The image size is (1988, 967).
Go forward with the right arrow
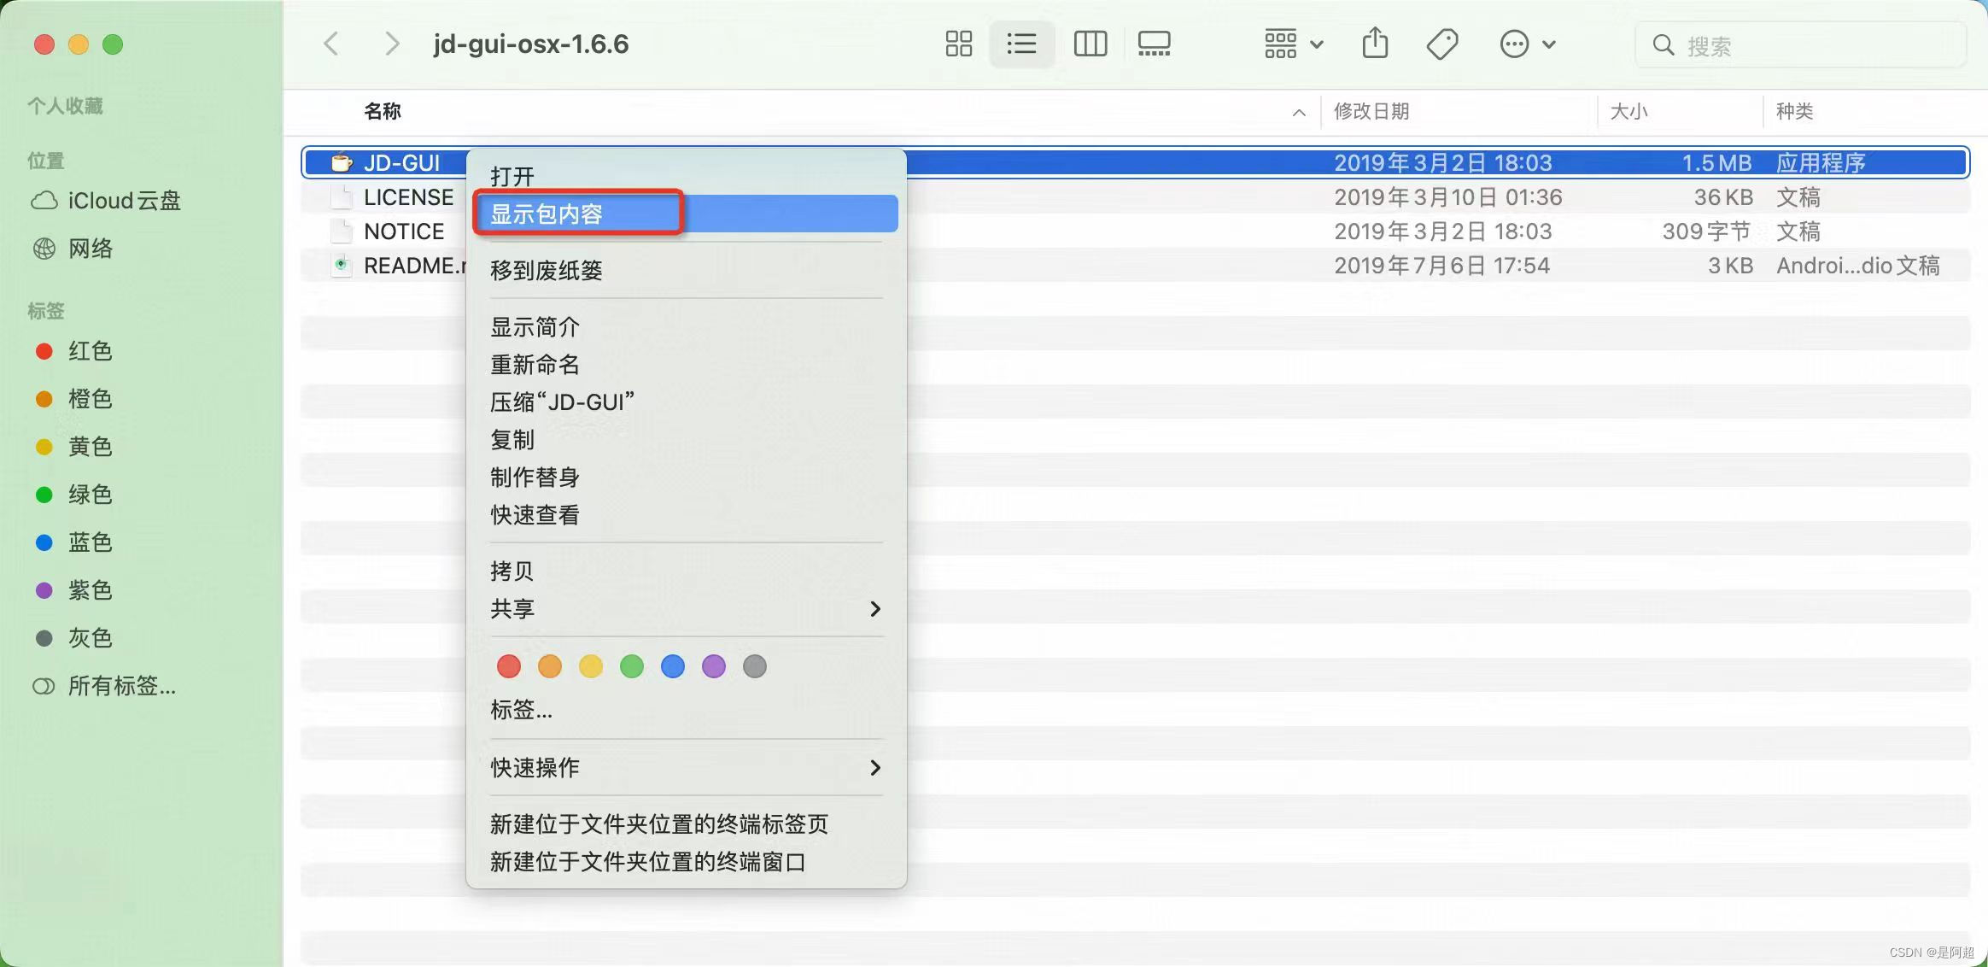pos(392,44)
